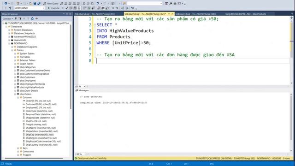Select the ShippedDate column
295x166 pixels.
pos(41,118)
